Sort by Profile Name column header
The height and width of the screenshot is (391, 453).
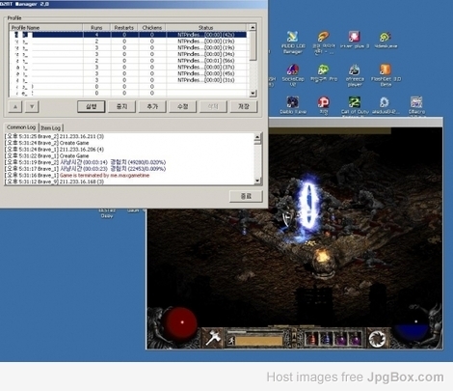(46, 28)
